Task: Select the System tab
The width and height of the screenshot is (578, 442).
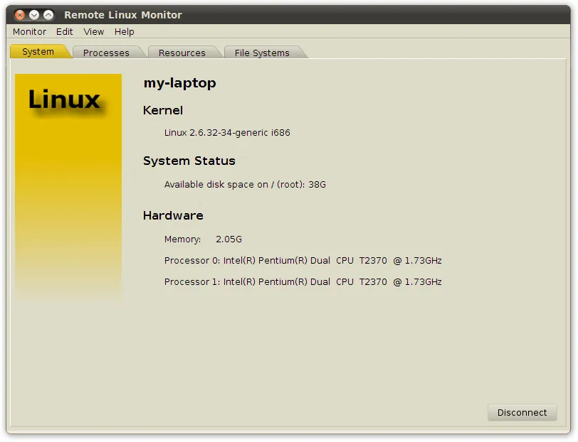Action: pos(39,50)
